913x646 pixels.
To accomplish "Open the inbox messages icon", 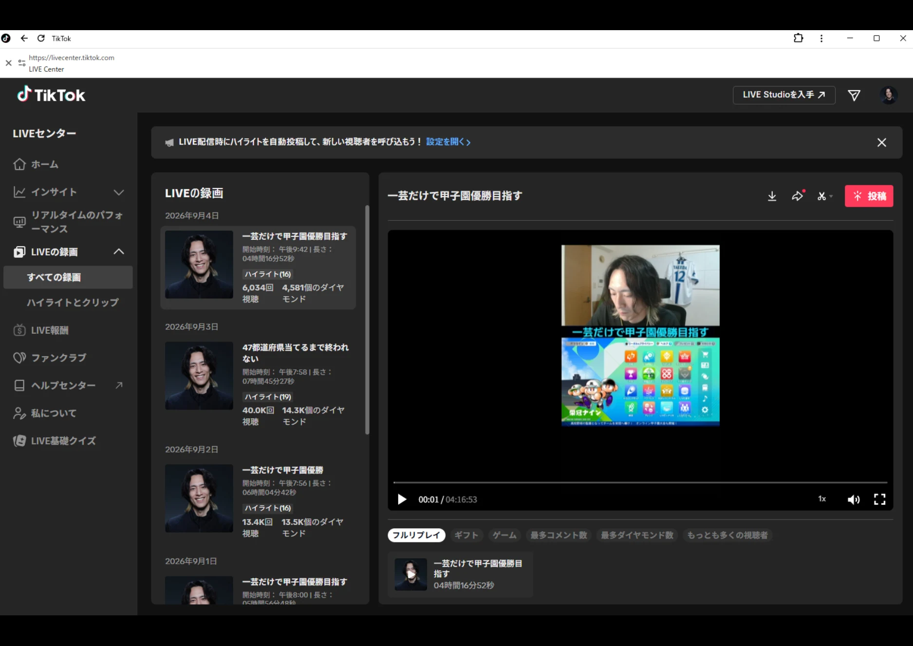I will tap(854, 95).
